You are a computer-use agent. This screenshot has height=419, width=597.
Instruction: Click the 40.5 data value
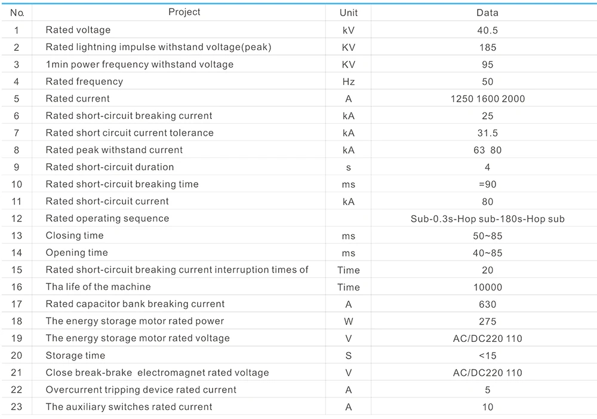(487, 30)
